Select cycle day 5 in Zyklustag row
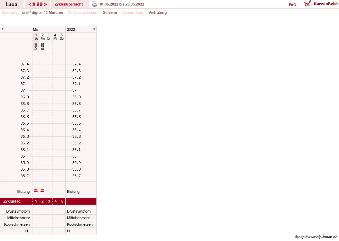 coord(62,201)
